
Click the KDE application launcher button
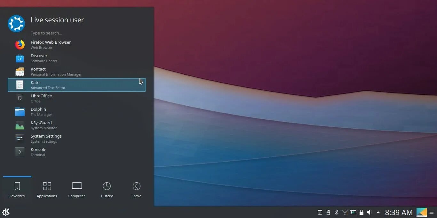6,212
